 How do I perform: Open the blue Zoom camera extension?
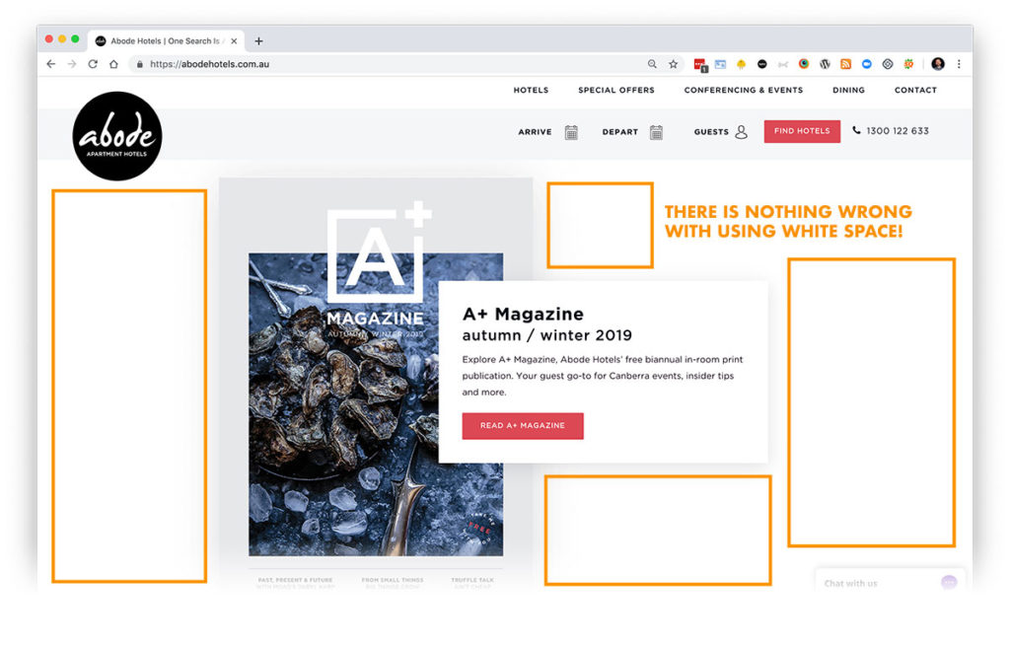(x=866, y=64)
